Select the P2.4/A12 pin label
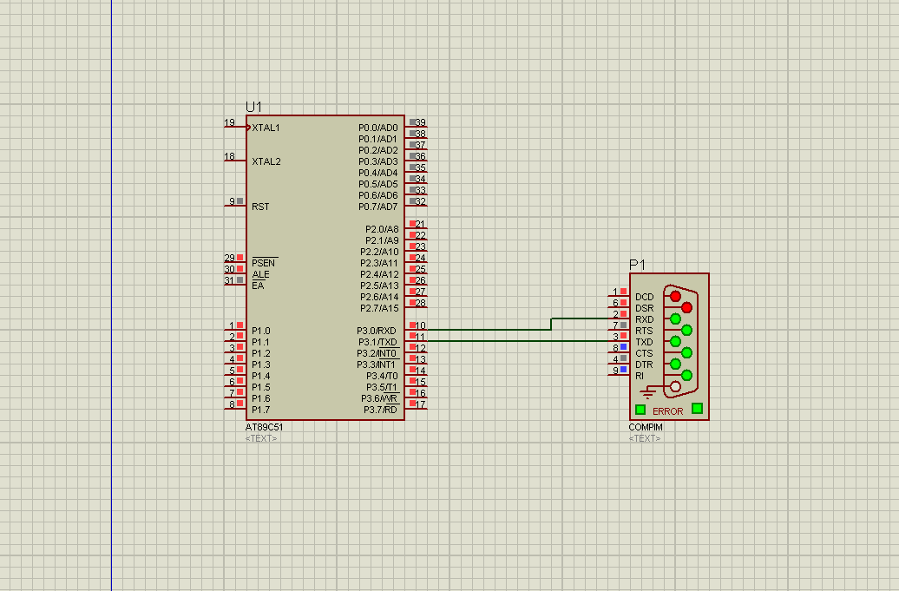899x591 pixels. [379, 274]
